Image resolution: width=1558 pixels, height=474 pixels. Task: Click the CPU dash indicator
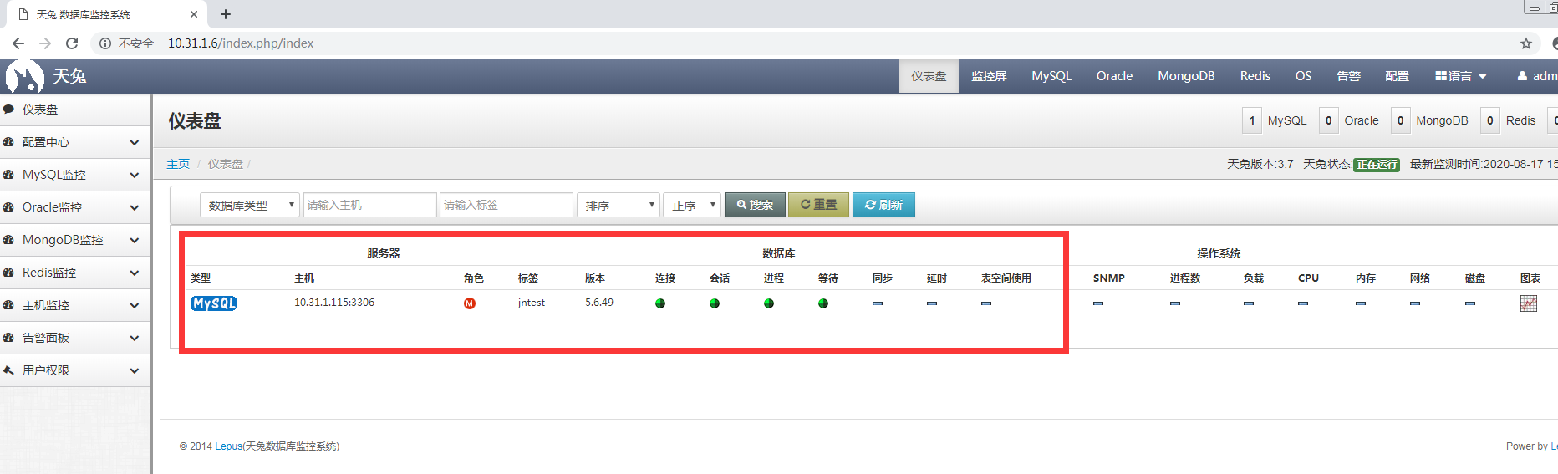pyautogui.click(x=1303, y=303)
